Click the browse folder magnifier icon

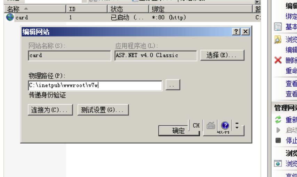pyautogui.click(x=278, y=40)
